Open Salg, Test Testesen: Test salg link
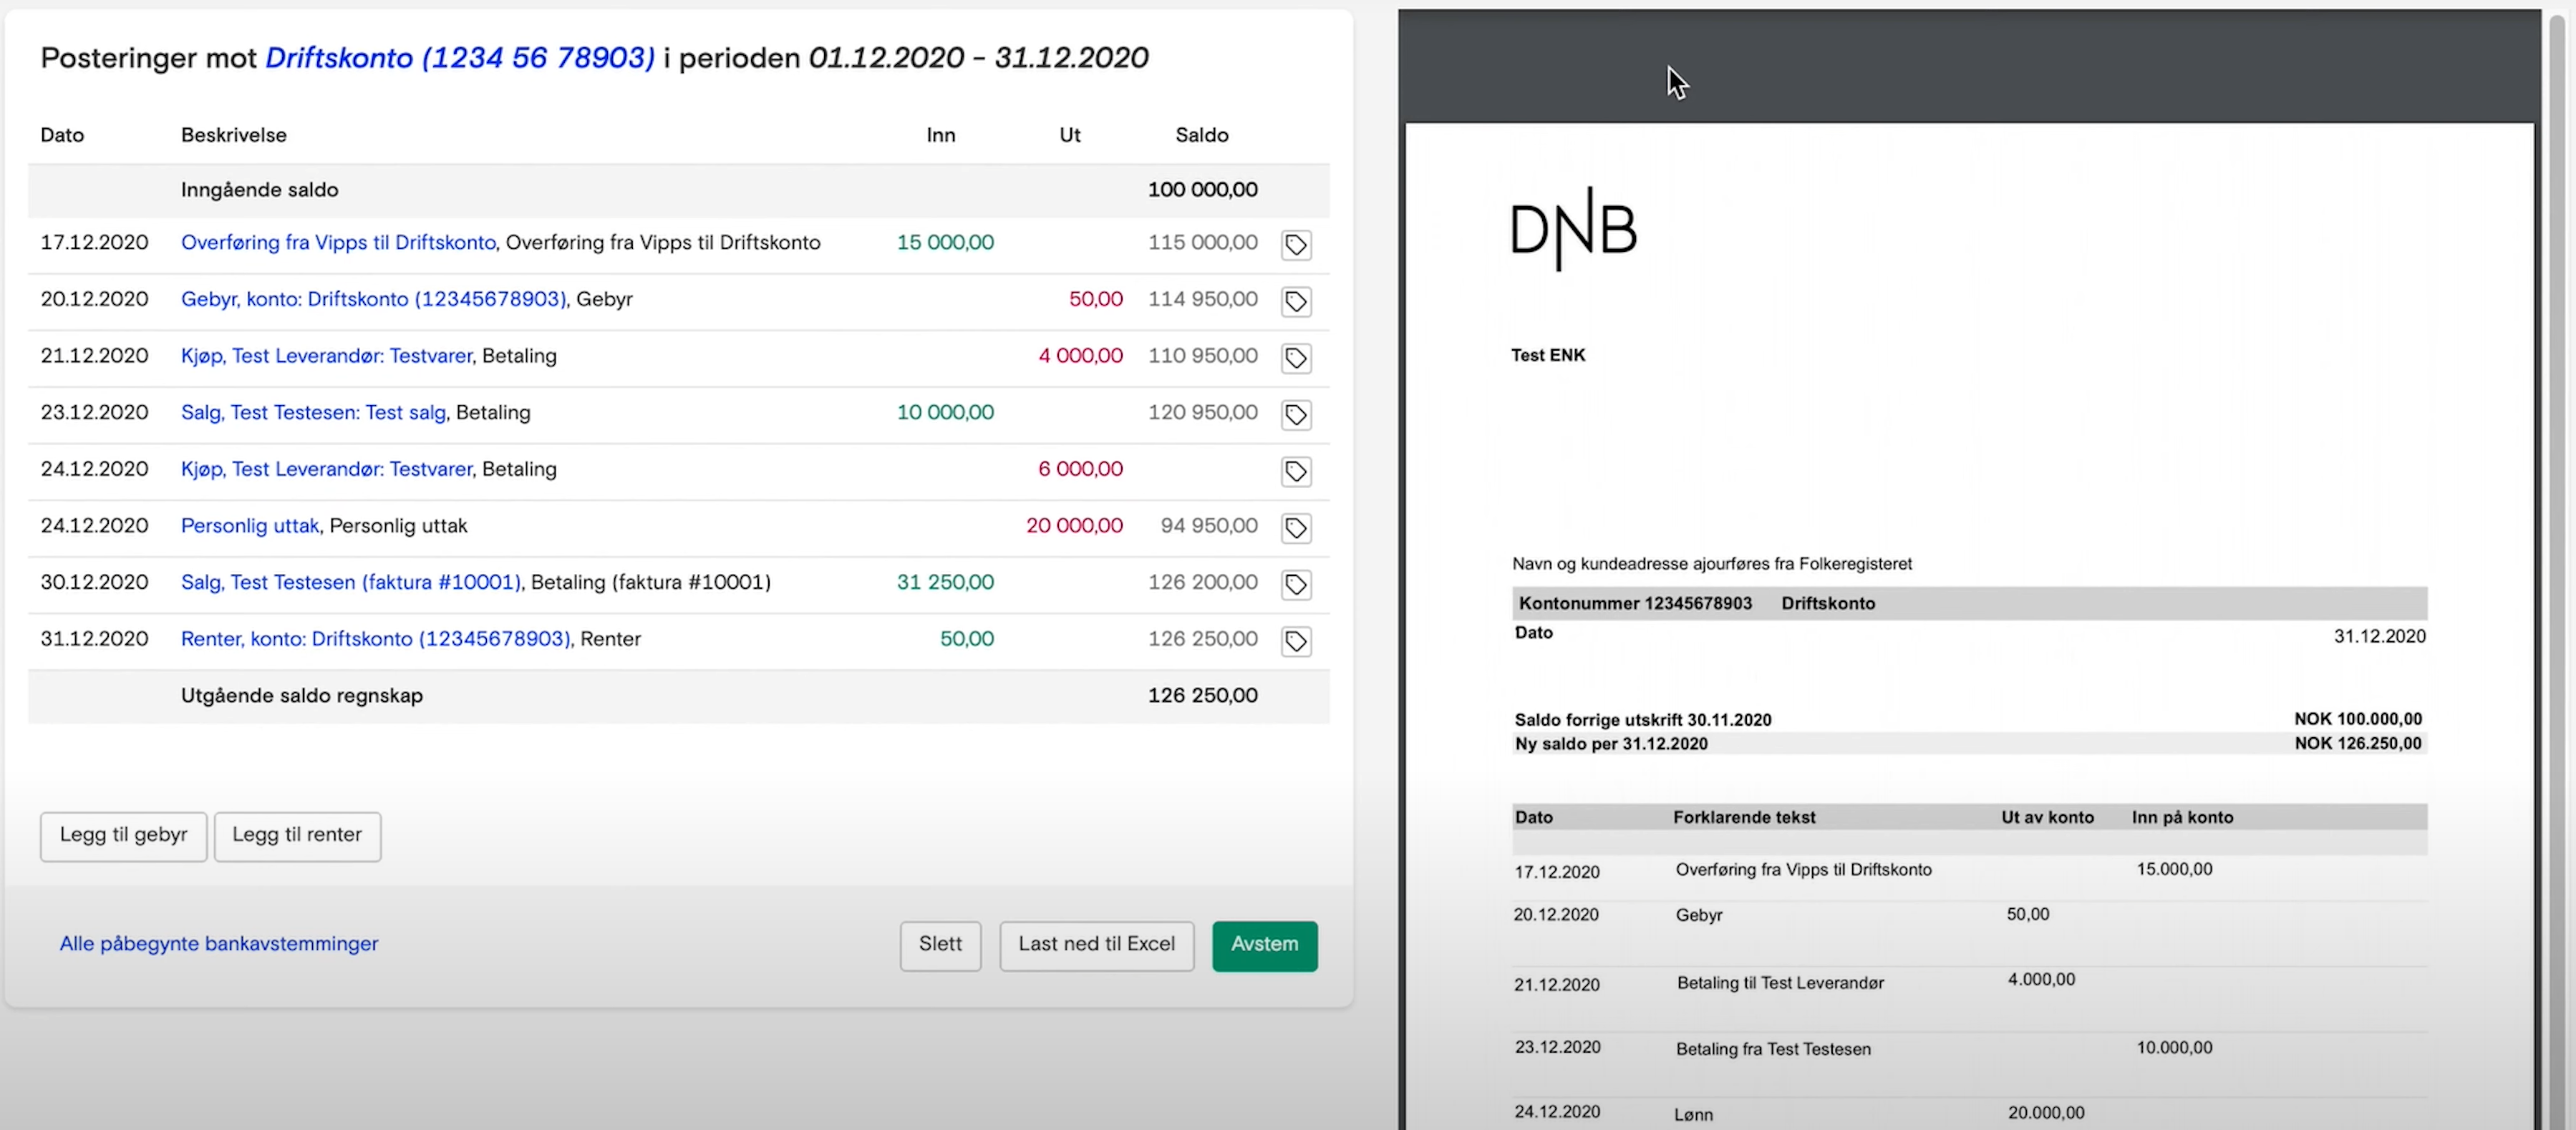Image resolution: width=2576 pixels, height=1130 pixels. click(313, 413)
